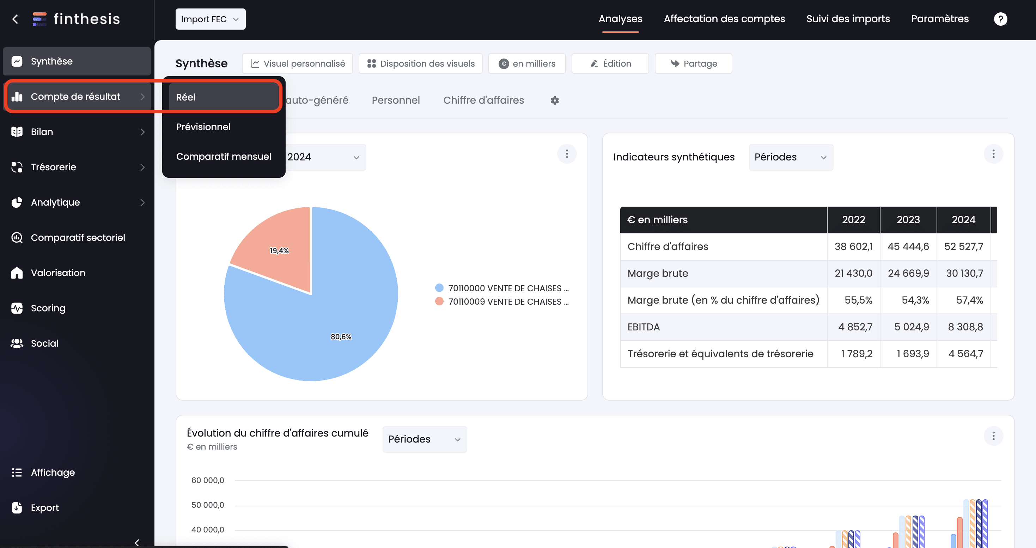Click the finthesis logo icon
1036x548 pixels.
tap(39, 19)
